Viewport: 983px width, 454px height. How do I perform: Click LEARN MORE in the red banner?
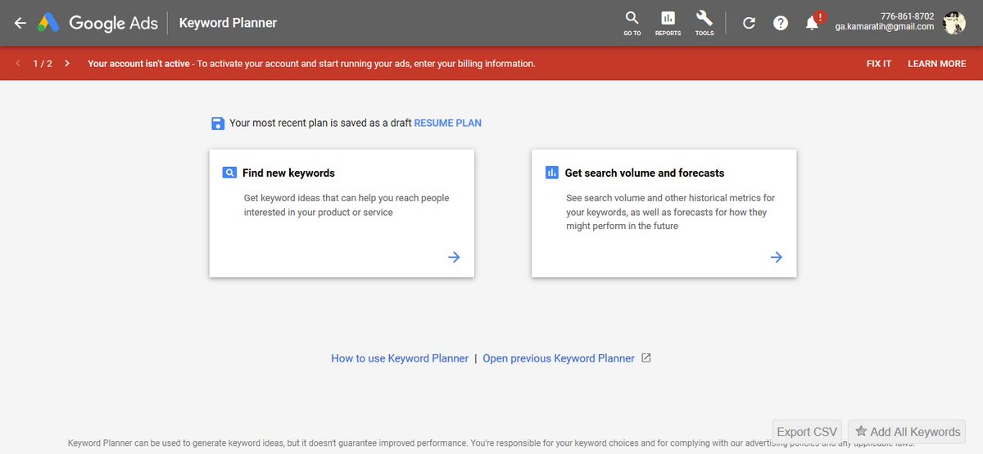[x=937, y=64]
